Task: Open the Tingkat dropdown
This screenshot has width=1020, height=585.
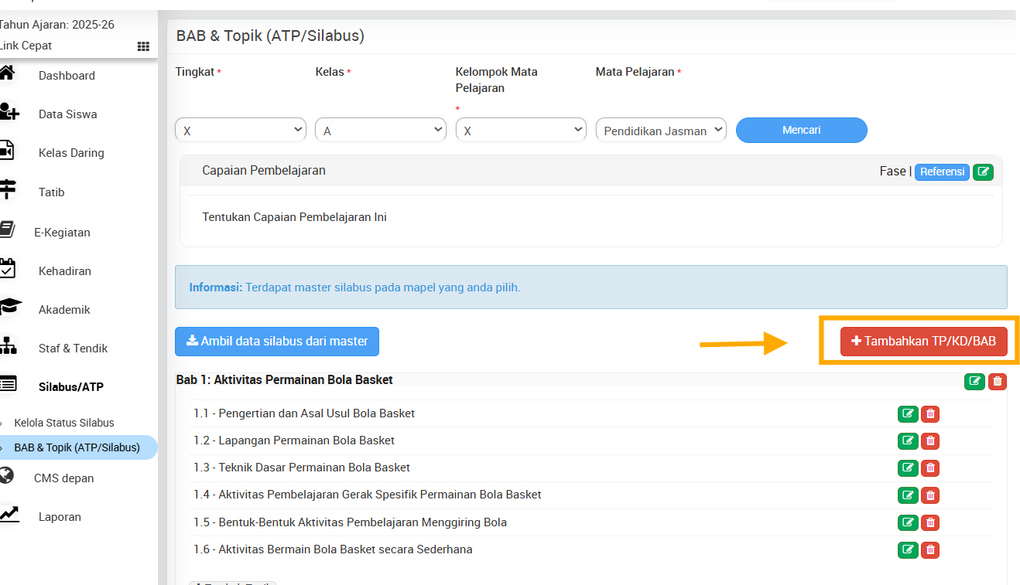Action: pyautogui.click(x=241, y=131)
